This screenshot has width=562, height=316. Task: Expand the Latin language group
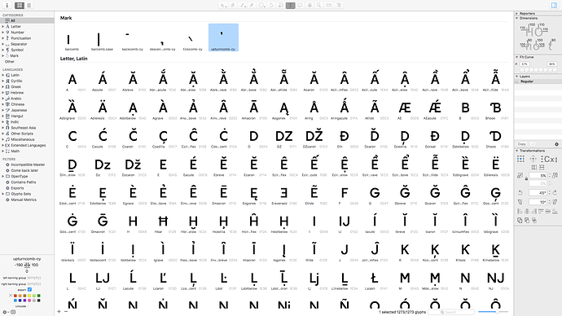pyautogui.click(x=3, y=75)
